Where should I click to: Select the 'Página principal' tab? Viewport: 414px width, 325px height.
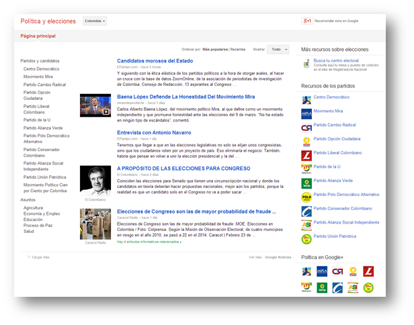38,36
